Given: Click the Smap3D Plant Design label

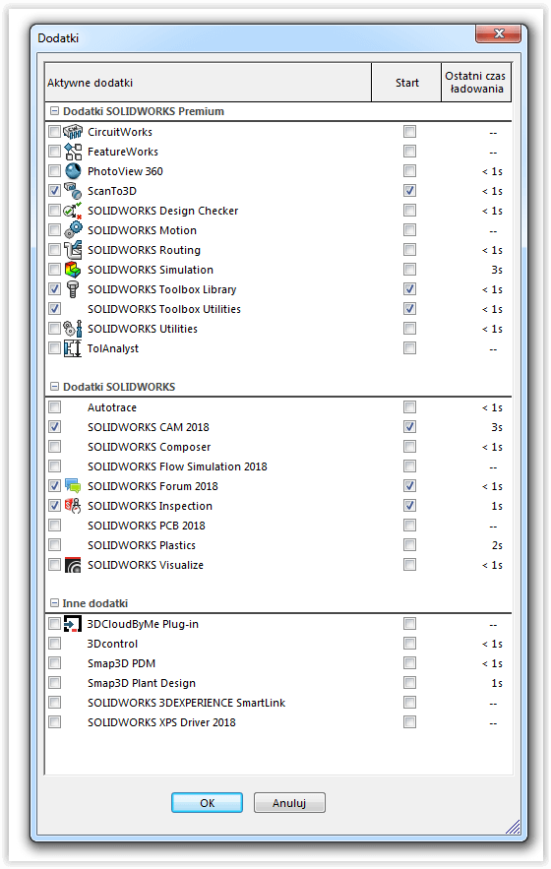Looking at the screenshot, I should click(x=142, y=683).
